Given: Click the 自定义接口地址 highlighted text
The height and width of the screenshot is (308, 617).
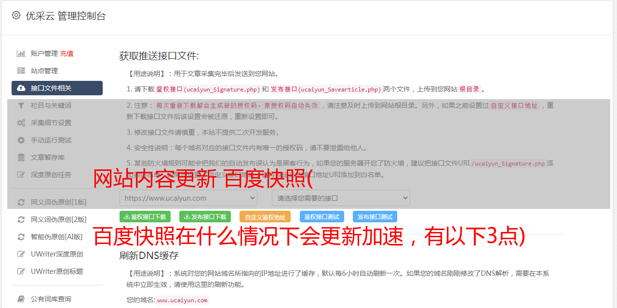Looking at the screenshot, I should click(x=514, y=105).
